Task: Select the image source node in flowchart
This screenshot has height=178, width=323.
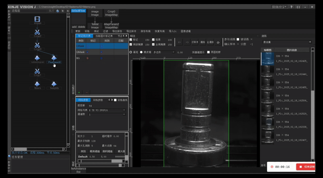Action: 38,19
